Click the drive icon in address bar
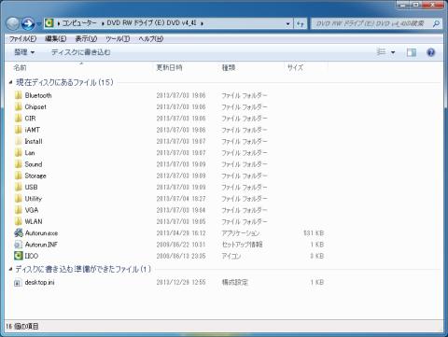 coord(49,23)
